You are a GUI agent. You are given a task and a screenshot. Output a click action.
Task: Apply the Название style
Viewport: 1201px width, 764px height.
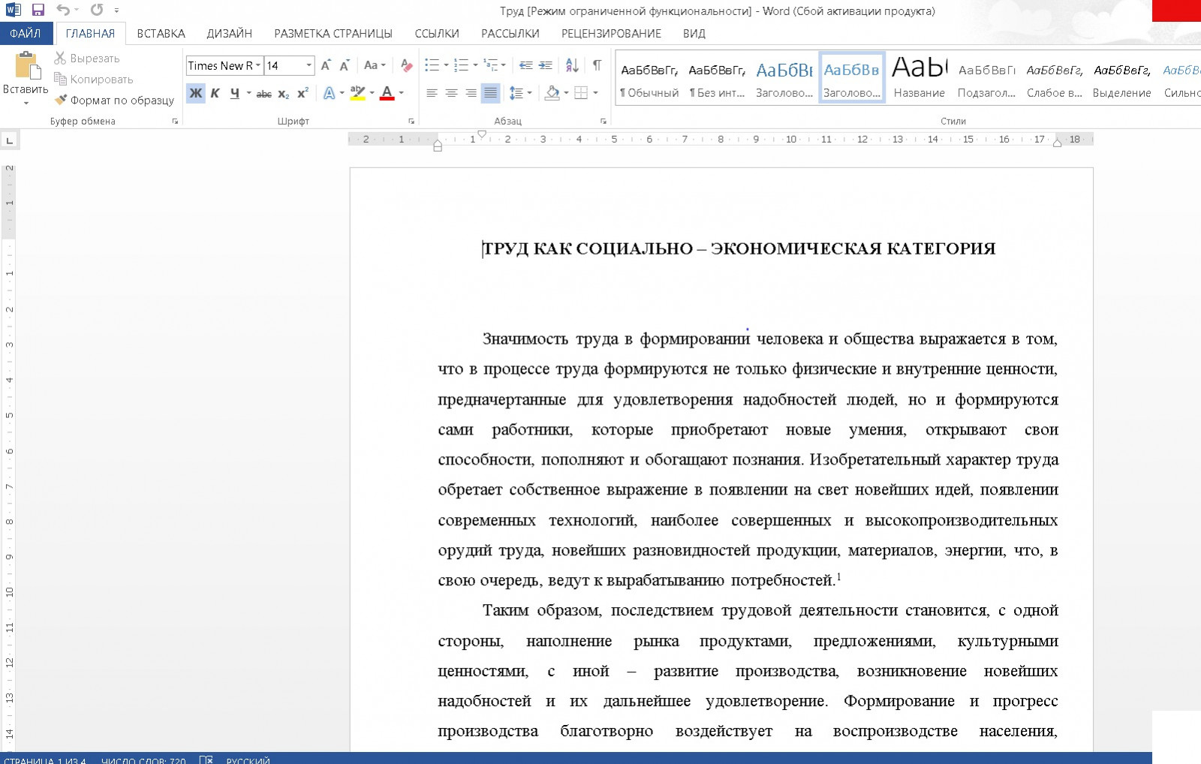coord(919,78)
